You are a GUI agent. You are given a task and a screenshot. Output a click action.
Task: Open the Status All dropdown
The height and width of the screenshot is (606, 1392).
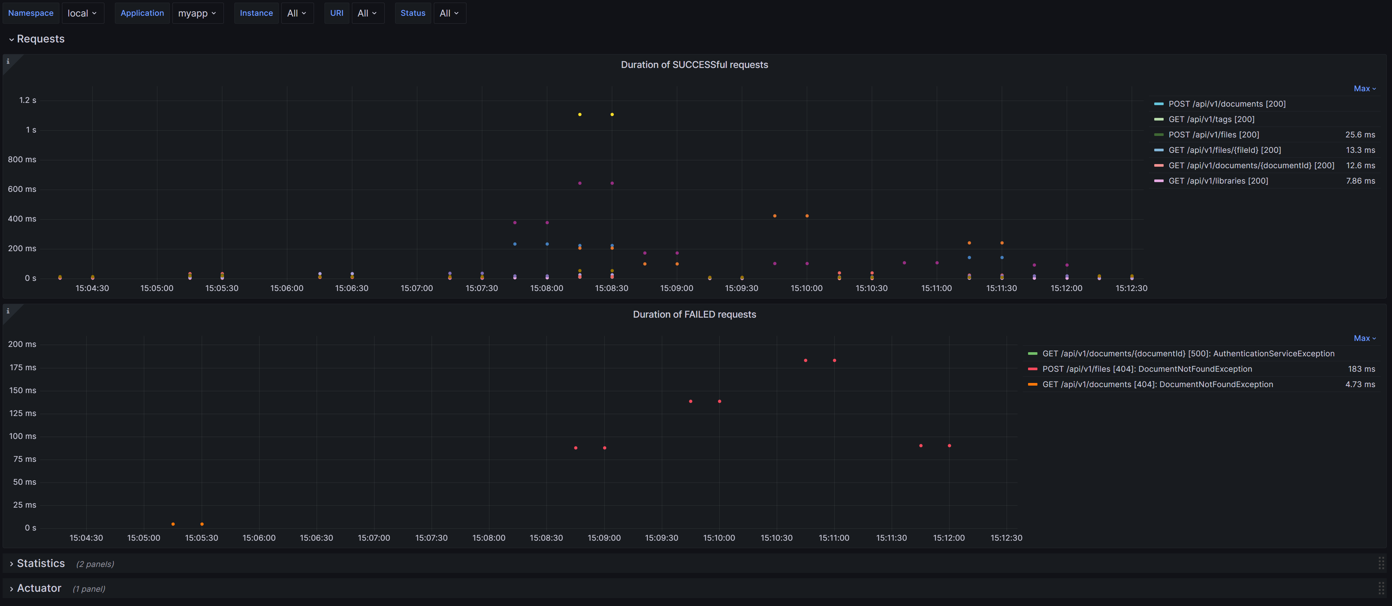point(449,14)
